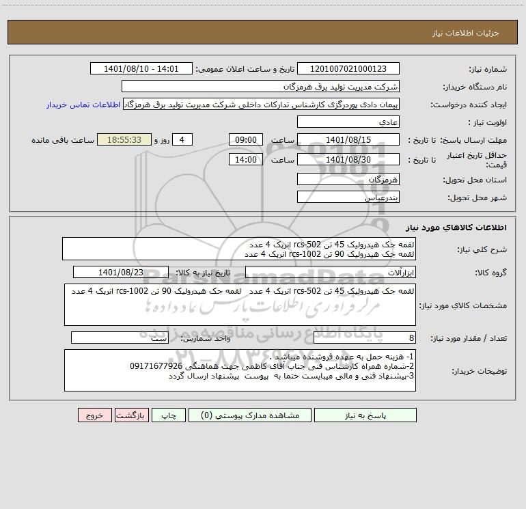Click the validity time field 14:00
This screenshot has height=509, width=526.
245,159
